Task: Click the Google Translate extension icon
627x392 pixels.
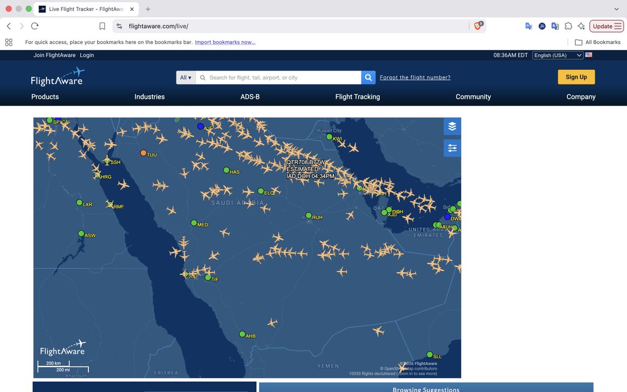Action: (529, 26)
